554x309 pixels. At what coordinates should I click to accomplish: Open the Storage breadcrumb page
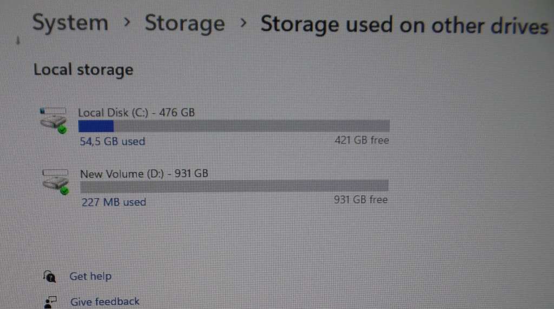tap(184, 23)
